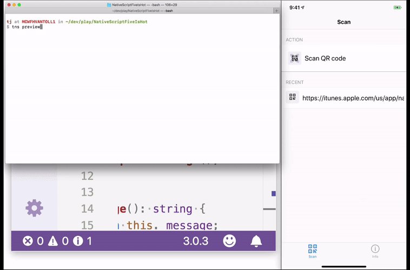Tap the QR icon beside recent URL
Image resolution: width=410 pixels, height=270 pixels.
click(x=292, y=97)
